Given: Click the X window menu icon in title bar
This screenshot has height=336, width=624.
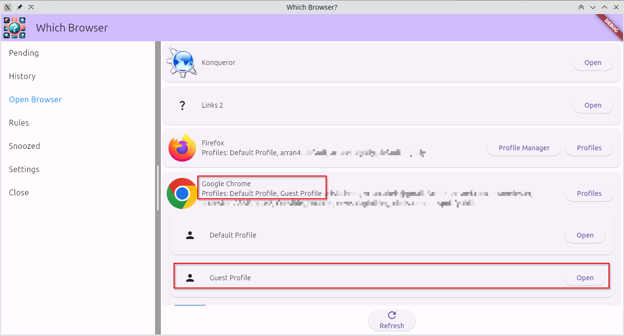Looking at the screenshot, I should click(x=8, y=7).
